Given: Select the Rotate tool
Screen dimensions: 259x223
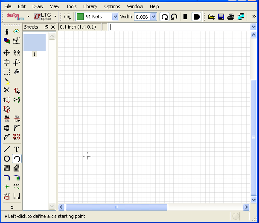Looking at the screenshot, I should click(17, 62).
